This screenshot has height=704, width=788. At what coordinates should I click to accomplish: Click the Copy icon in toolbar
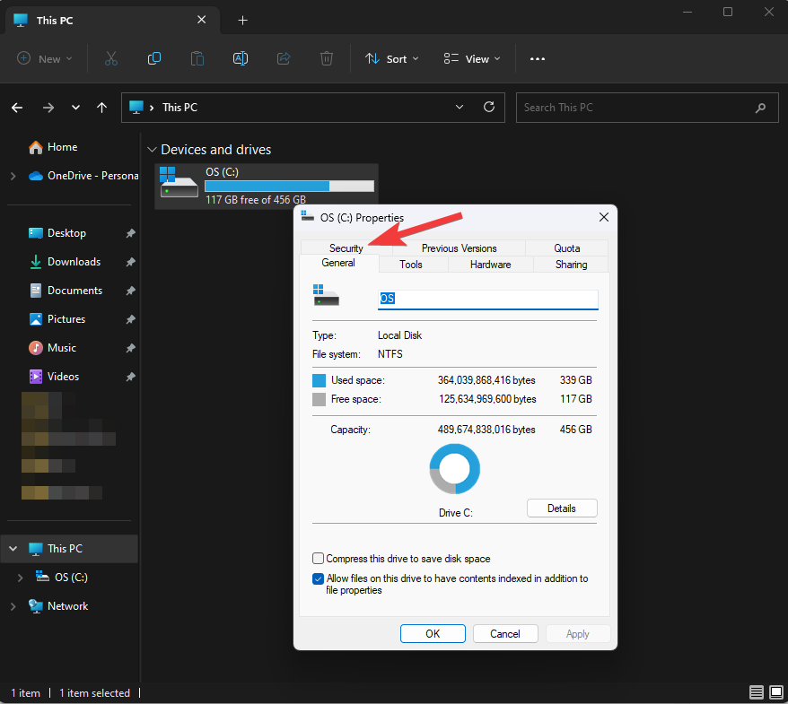click(154, 58)
